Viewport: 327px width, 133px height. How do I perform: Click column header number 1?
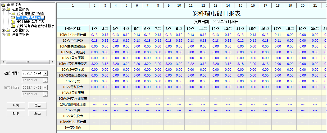pos(73,5)
